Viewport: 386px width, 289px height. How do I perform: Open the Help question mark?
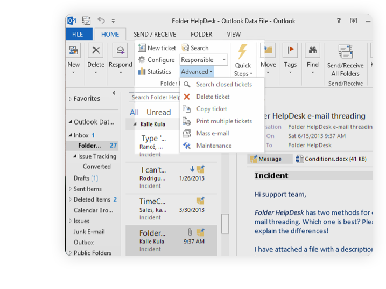[339, 20]
